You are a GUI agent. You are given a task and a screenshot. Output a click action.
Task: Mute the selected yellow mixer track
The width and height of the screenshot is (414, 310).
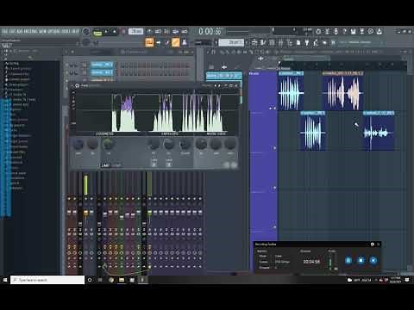tap(85, 198)
